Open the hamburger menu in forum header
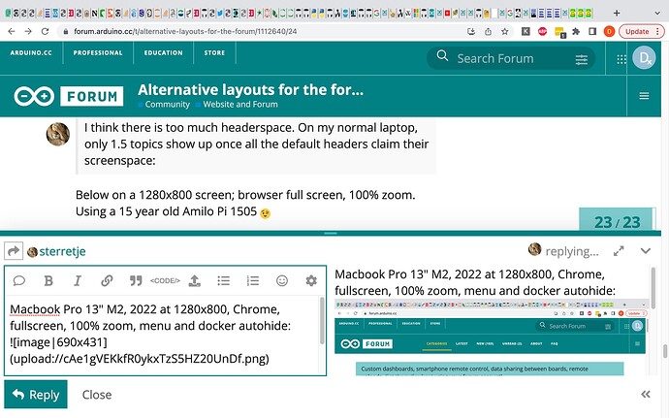669x418 pixels. (x=644, y=96)
